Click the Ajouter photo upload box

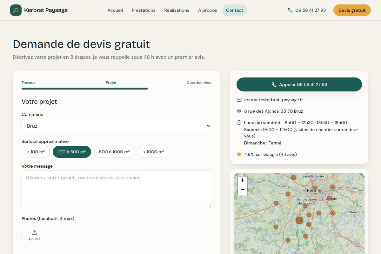[x=34, y=236]
